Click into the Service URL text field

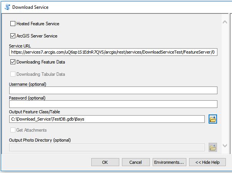pyautogui.click(x=113, y=52)
